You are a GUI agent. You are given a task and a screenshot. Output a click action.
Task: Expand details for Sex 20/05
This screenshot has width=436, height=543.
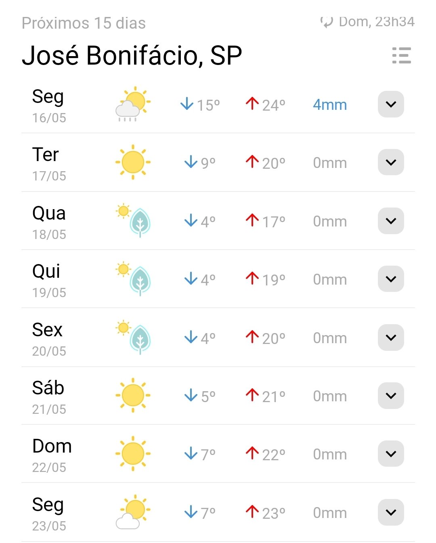[391, 338]
